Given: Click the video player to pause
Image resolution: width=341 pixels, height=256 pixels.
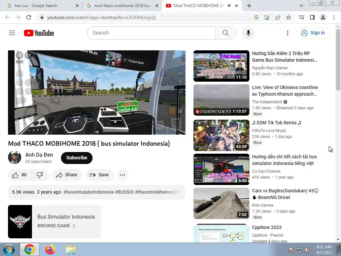Looking at the screenshot, I should [x=97, y=92].
